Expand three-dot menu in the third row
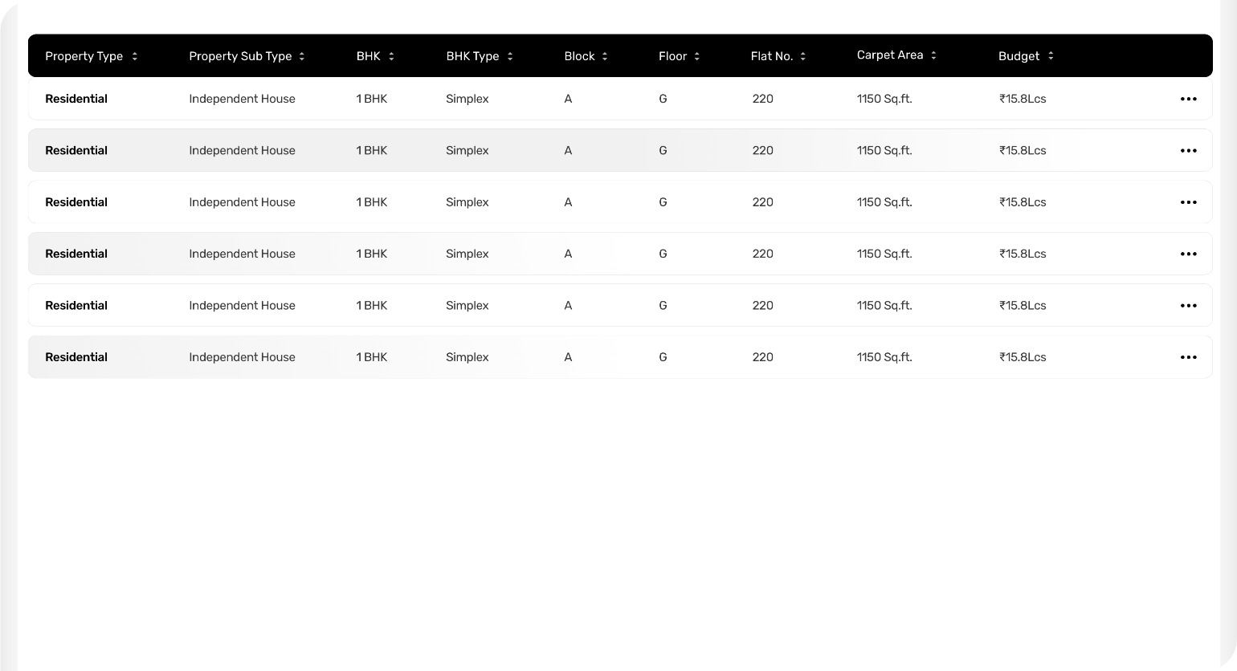1237x671 pixels. point(1189,202)
